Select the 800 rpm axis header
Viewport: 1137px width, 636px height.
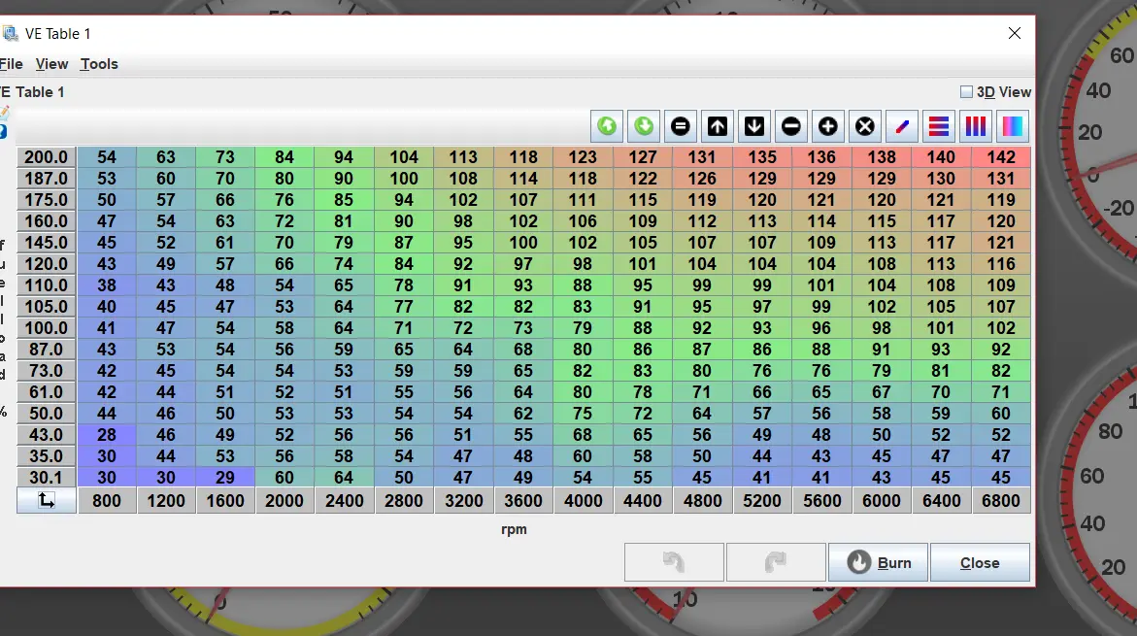[107, 500]
